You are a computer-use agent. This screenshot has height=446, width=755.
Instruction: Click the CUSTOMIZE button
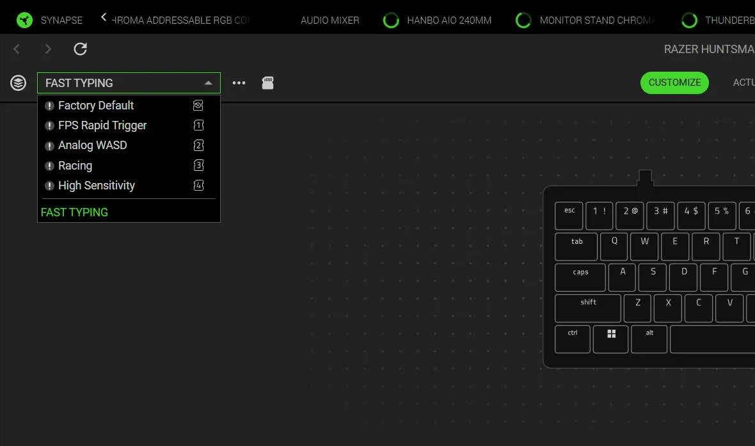click(x=674, y=83)
